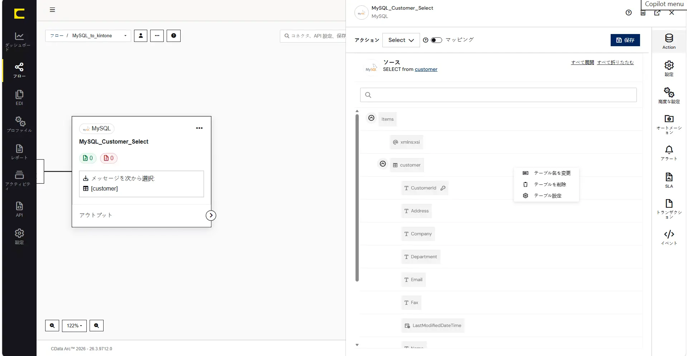Viewport: 687px width, 356px height.
Task: Open the Select action dropdown
Action: point(401,40)
